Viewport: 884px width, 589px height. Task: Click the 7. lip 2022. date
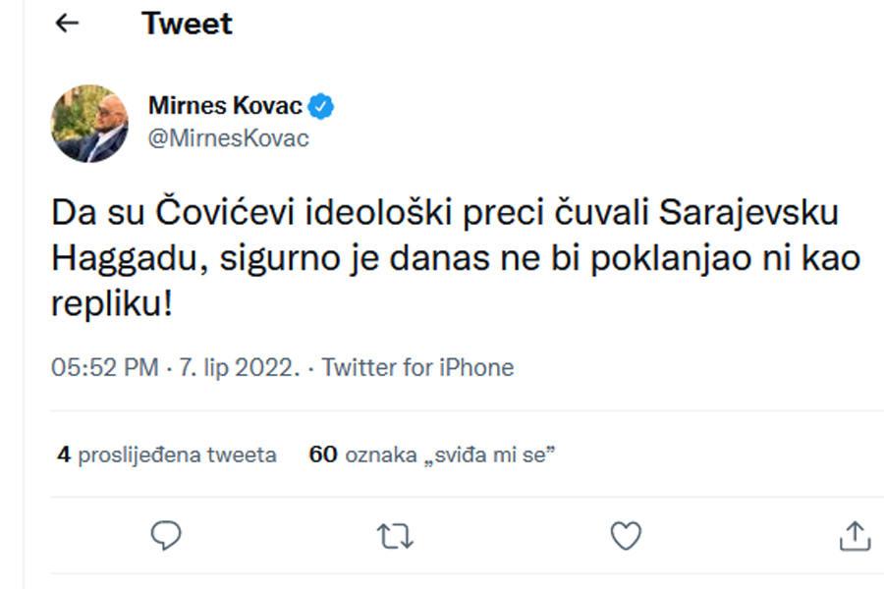pyautogui.click(x=240, y=367)
